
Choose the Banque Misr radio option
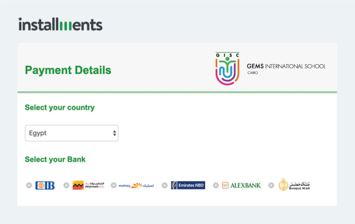(271, 185)
